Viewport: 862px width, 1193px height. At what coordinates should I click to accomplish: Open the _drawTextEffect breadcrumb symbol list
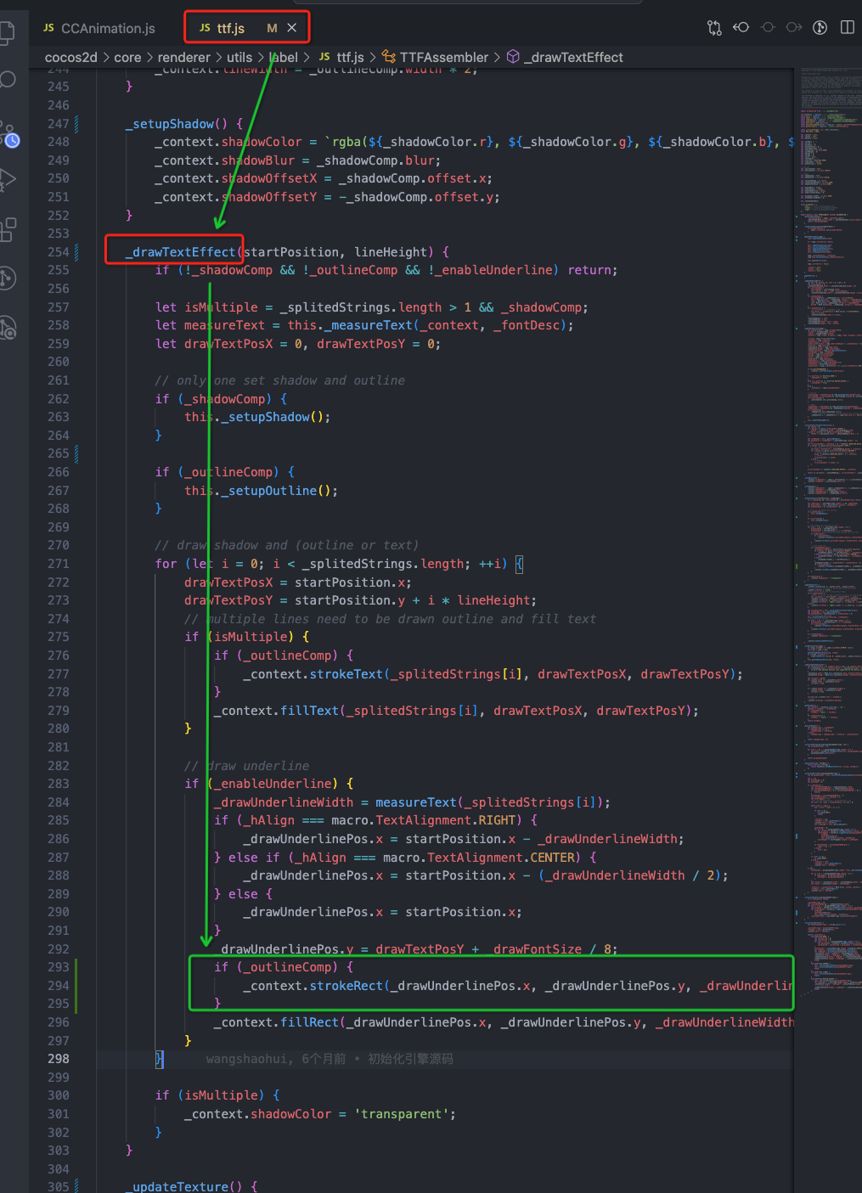click(x=573, y=57)
